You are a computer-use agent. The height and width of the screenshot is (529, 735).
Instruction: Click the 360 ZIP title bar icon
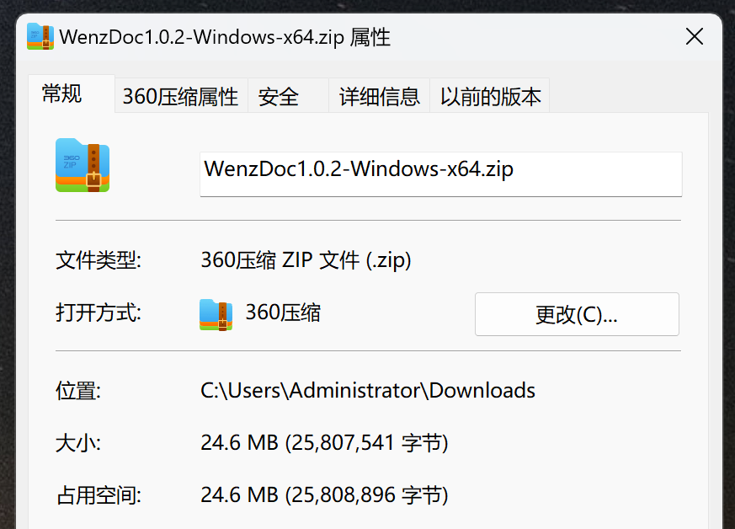pyautogui.click(x=40, y=36)
